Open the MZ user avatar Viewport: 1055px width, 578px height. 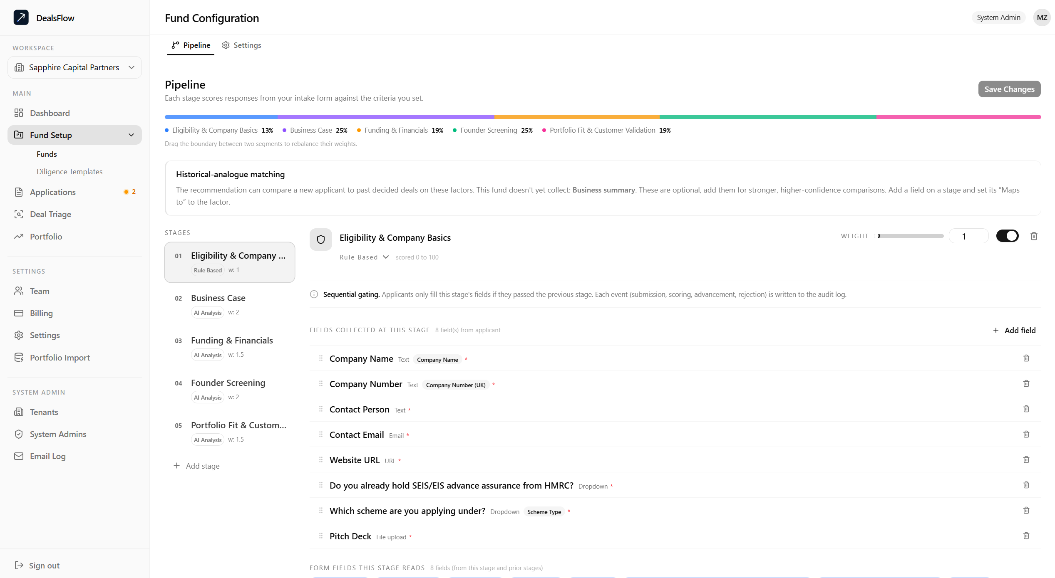click(1042, 17)
